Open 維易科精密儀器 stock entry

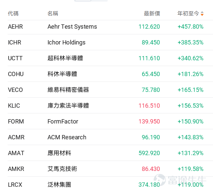pos(68,90)
